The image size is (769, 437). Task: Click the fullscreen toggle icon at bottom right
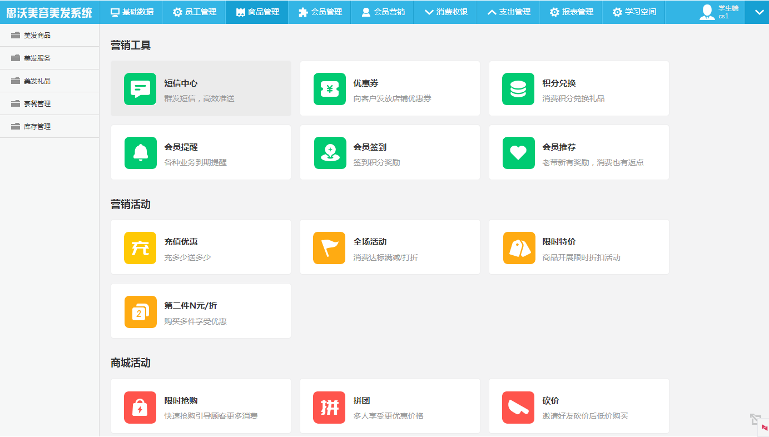(x=755, y=419)
